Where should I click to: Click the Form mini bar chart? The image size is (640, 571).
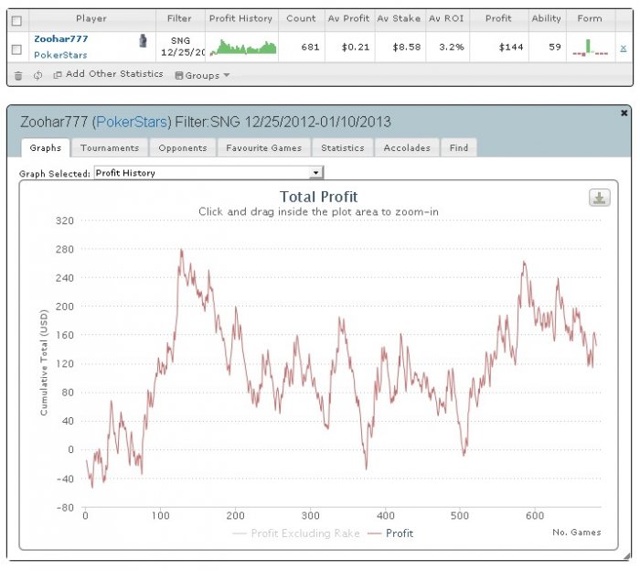tap(590, 48)
